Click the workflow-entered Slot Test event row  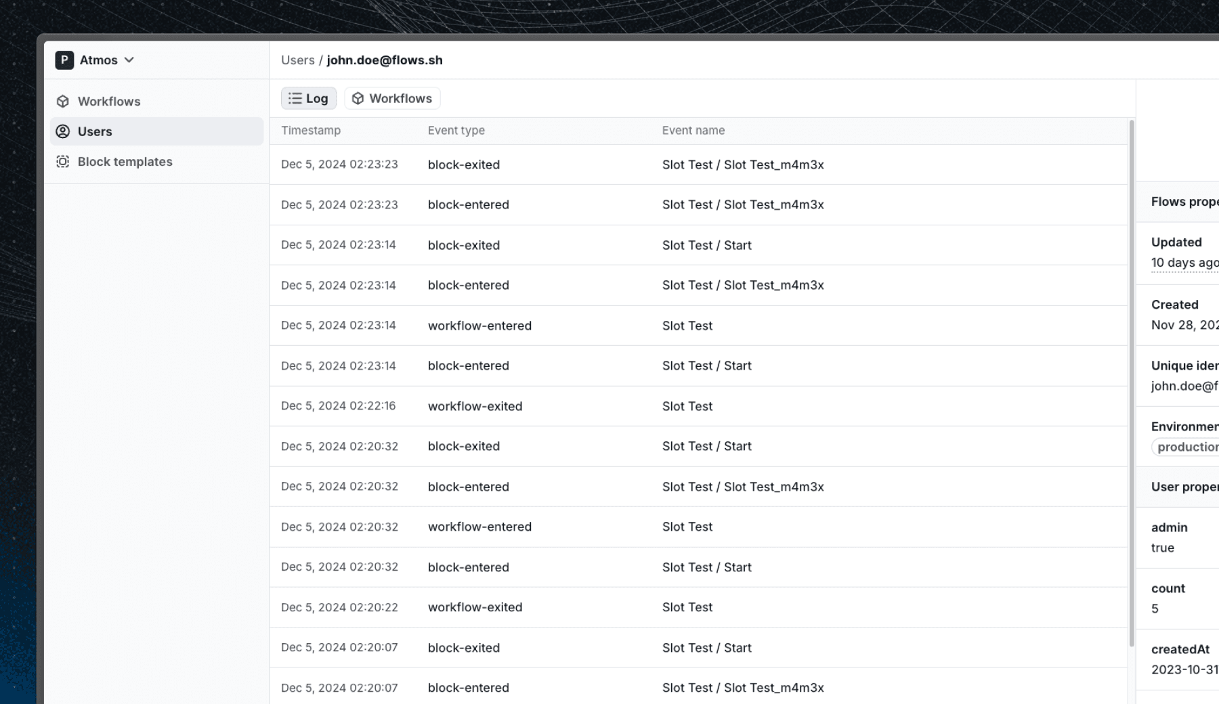coord(609,325)
